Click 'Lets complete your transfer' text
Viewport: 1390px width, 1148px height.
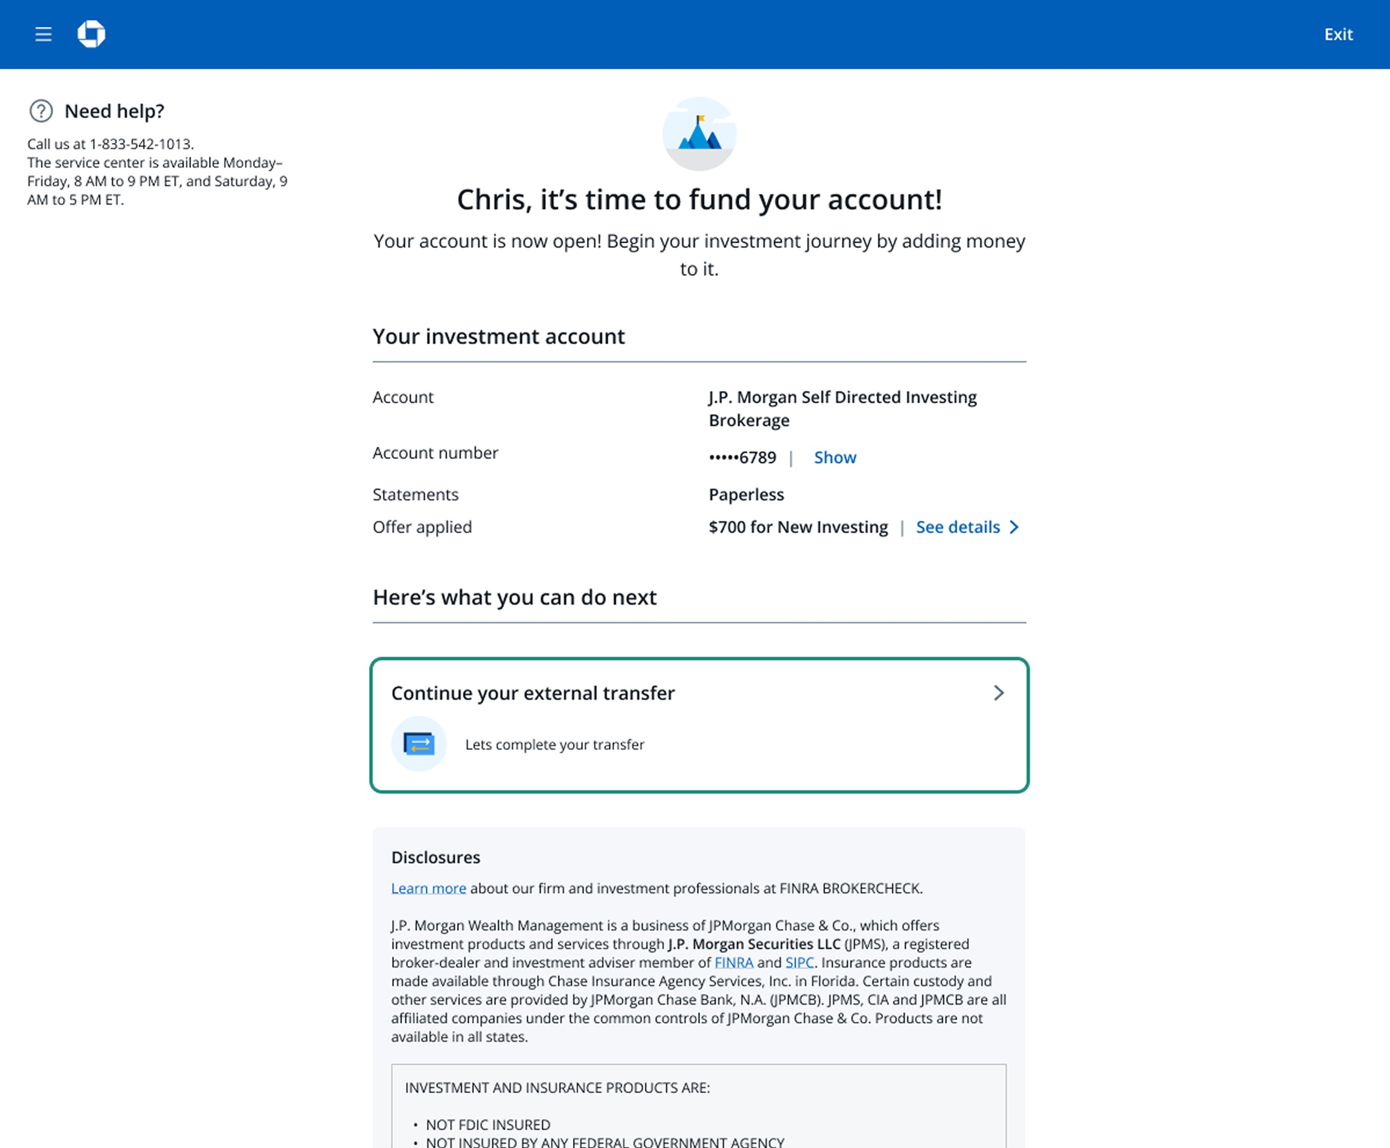click(x=554, y=745)
